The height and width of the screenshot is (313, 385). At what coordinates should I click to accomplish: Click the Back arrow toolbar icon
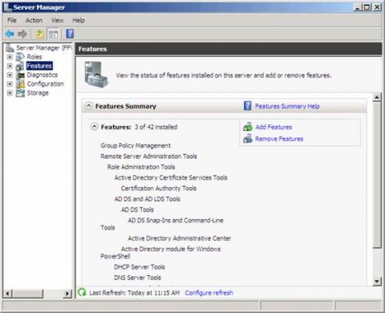[10, 34]
